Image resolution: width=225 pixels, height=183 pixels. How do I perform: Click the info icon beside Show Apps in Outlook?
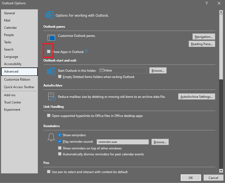(86, 51)
